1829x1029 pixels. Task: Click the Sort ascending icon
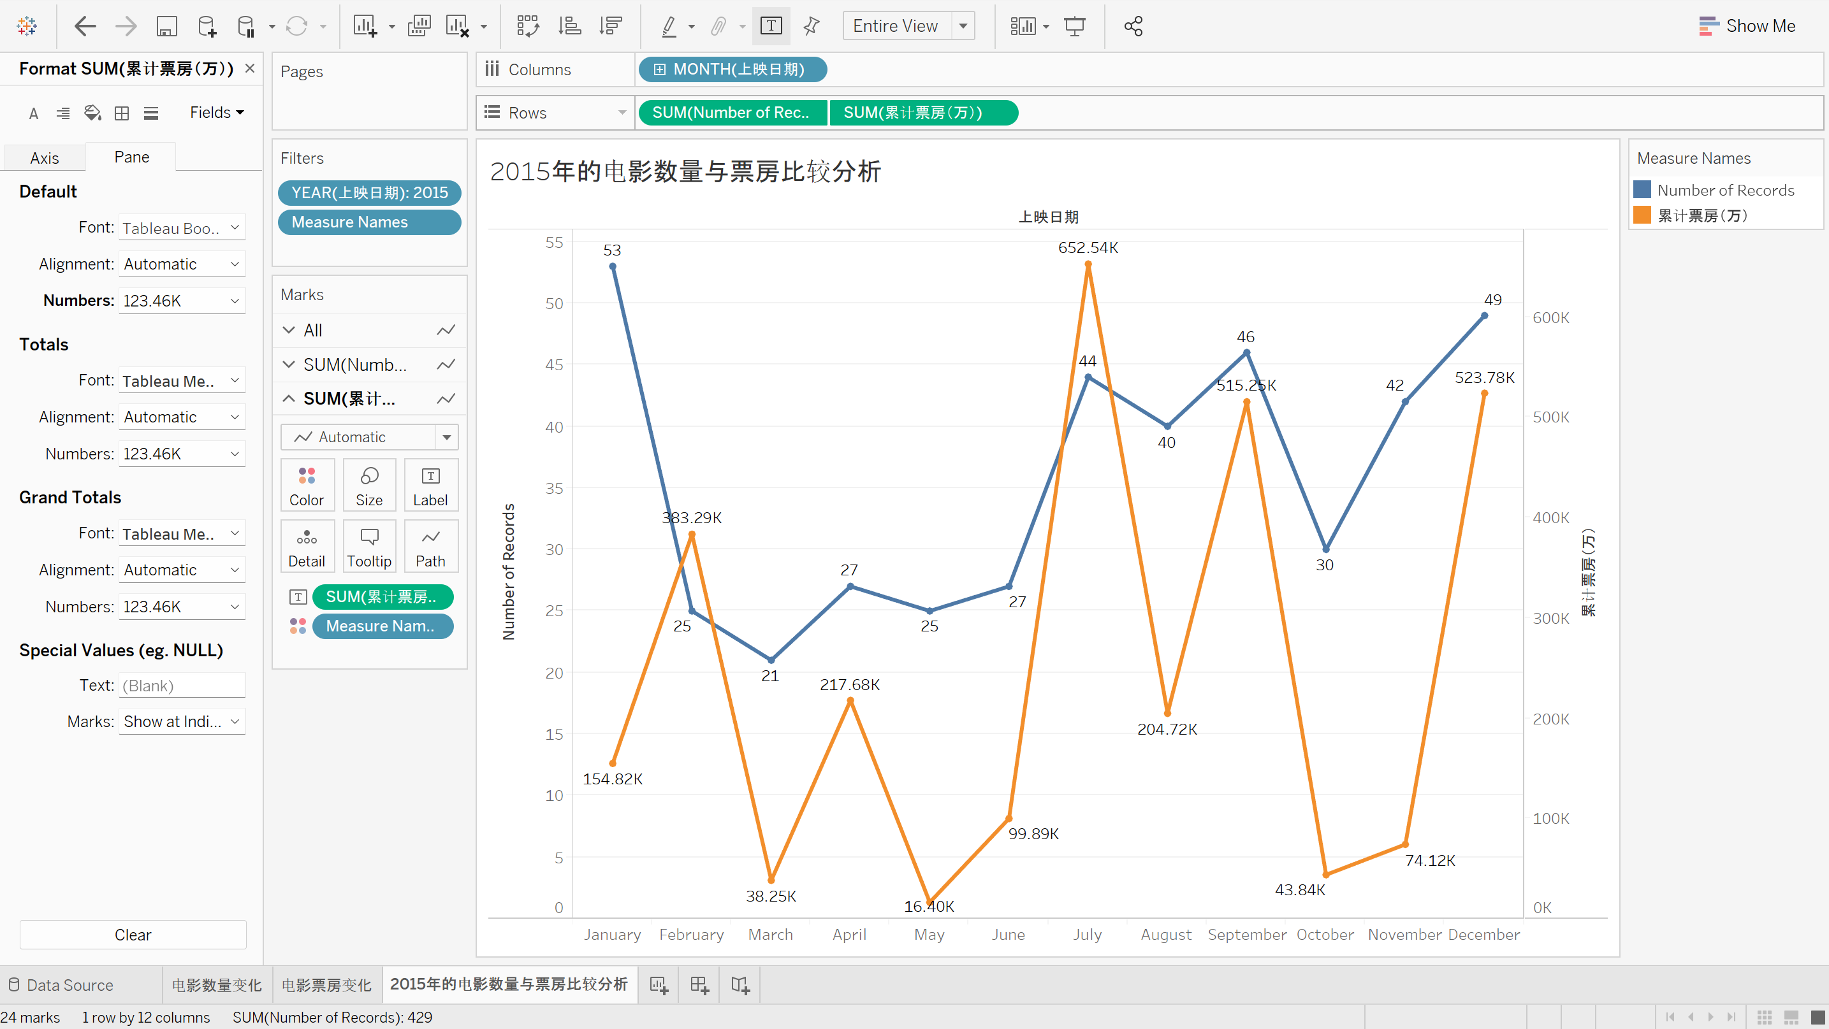569,26
